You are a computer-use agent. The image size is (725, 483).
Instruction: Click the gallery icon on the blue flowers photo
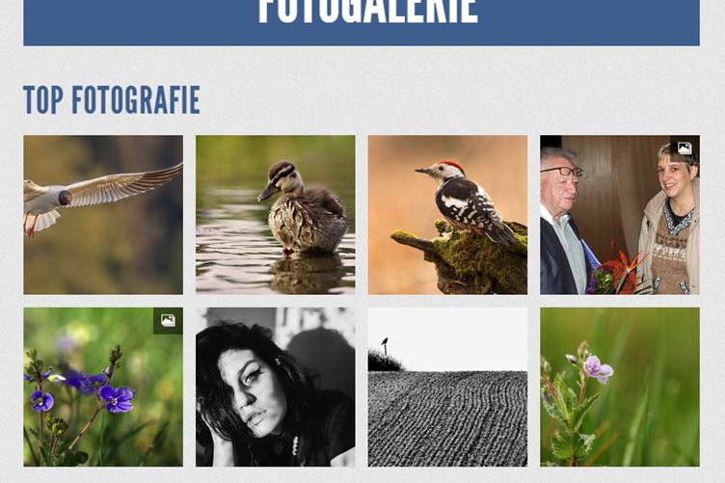[168, 320]
